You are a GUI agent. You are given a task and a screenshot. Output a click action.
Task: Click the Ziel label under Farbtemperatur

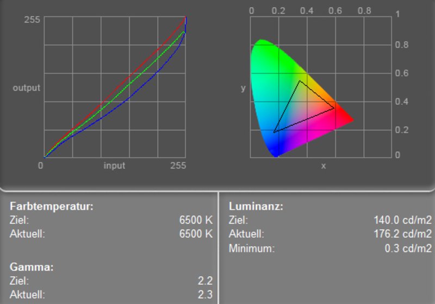(x=19, y=220)
